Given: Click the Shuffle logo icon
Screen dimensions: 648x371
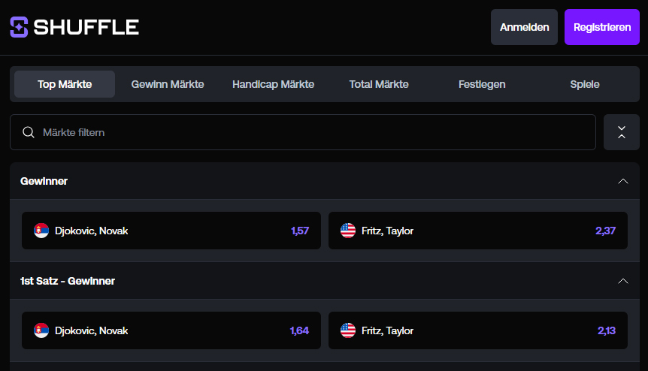Looking at the screenshot, I should (19, 27).
